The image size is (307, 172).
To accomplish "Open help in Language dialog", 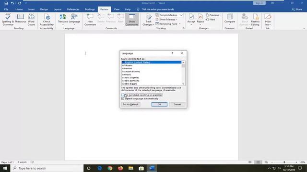I will pyautogui.click(x=172, y=53).
